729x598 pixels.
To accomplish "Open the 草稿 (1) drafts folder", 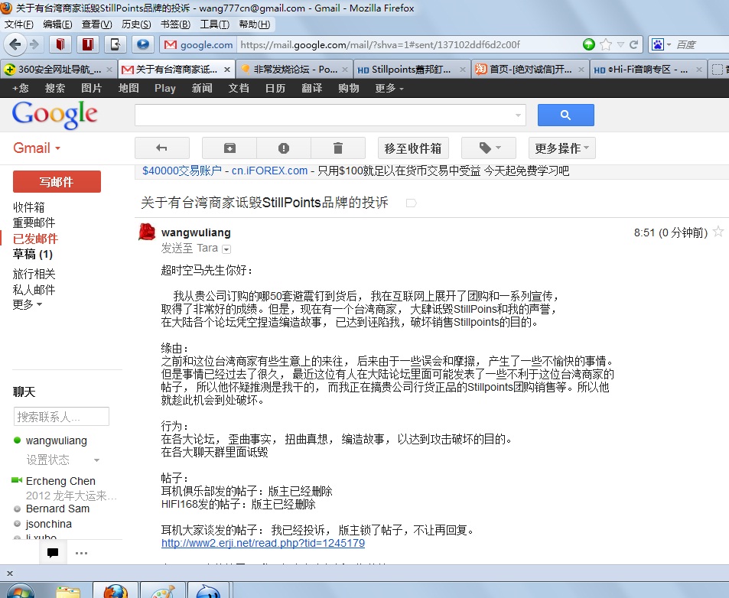I will [33, 254].
